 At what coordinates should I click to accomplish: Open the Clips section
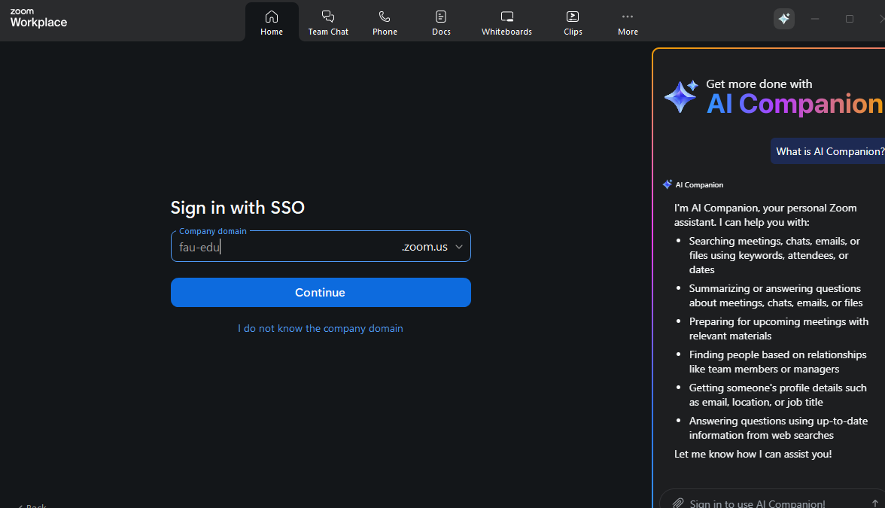(x=573, y=21)
